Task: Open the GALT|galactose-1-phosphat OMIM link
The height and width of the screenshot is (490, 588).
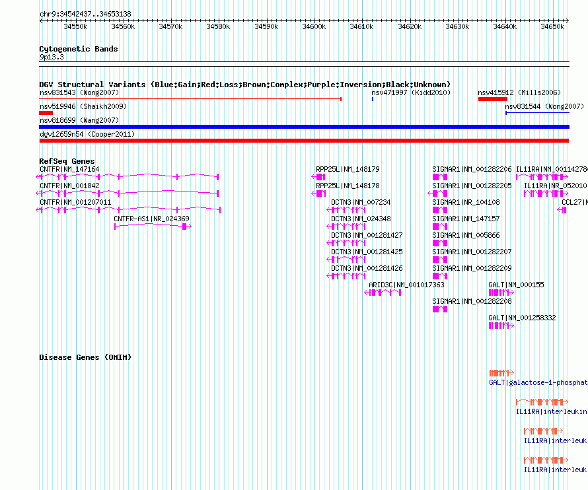Action: coord(538,383)
